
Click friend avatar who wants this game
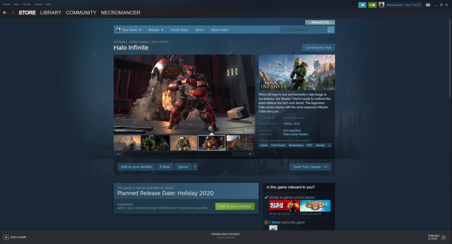pos(273,228)
